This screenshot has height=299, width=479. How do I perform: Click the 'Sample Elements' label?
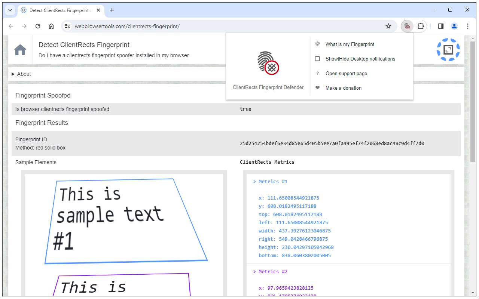click(x=36, y=162)
